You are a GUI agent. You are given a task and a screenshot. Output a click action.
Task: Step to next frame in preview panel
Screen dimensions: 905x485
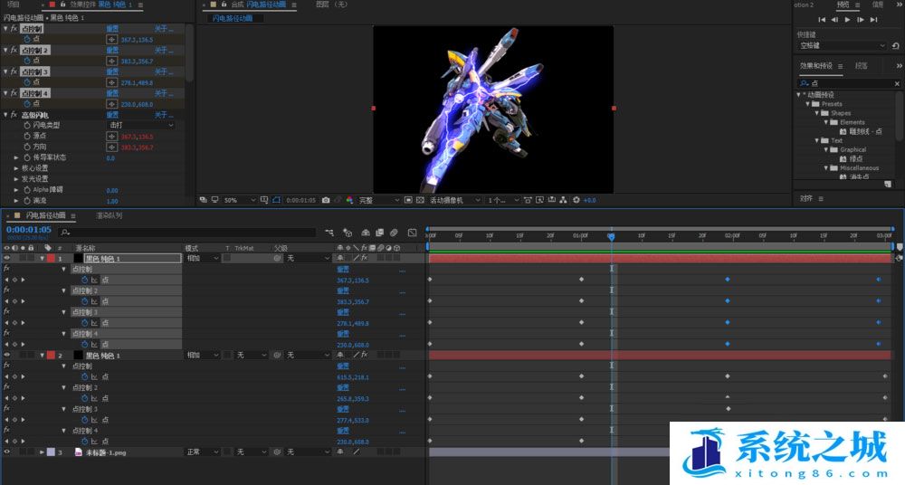pyautogui.click(x=860, y=20)
